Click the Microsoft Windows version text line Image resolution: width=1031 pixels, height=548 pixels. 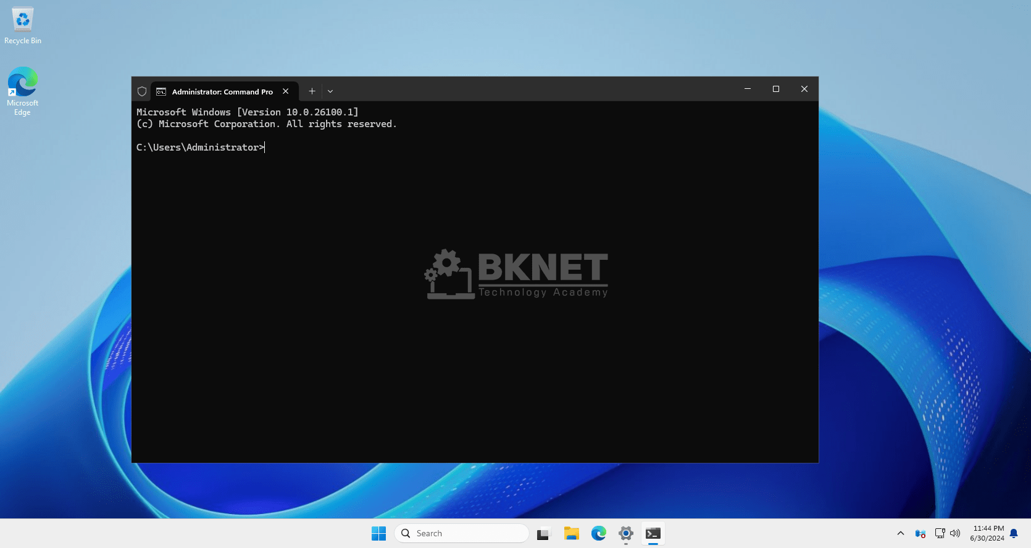click(248, 112)
